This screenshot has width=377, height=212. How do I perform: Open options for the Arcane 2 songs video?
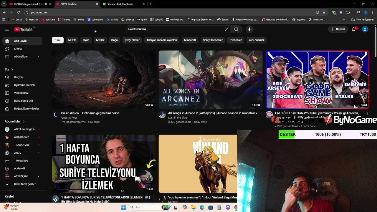[x=261, y=113]
